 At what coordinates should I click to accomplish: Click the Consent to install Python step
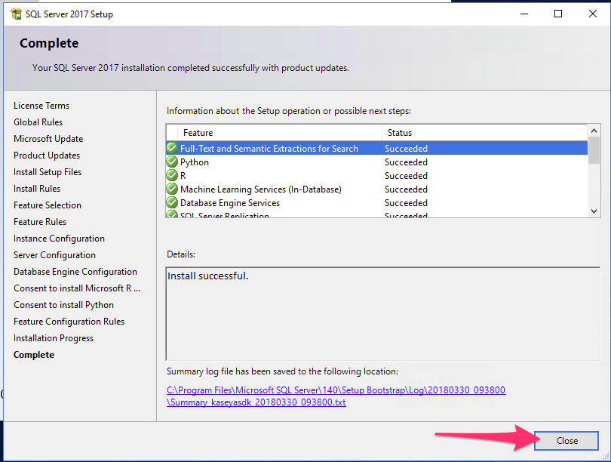click(x=64, y=305)
